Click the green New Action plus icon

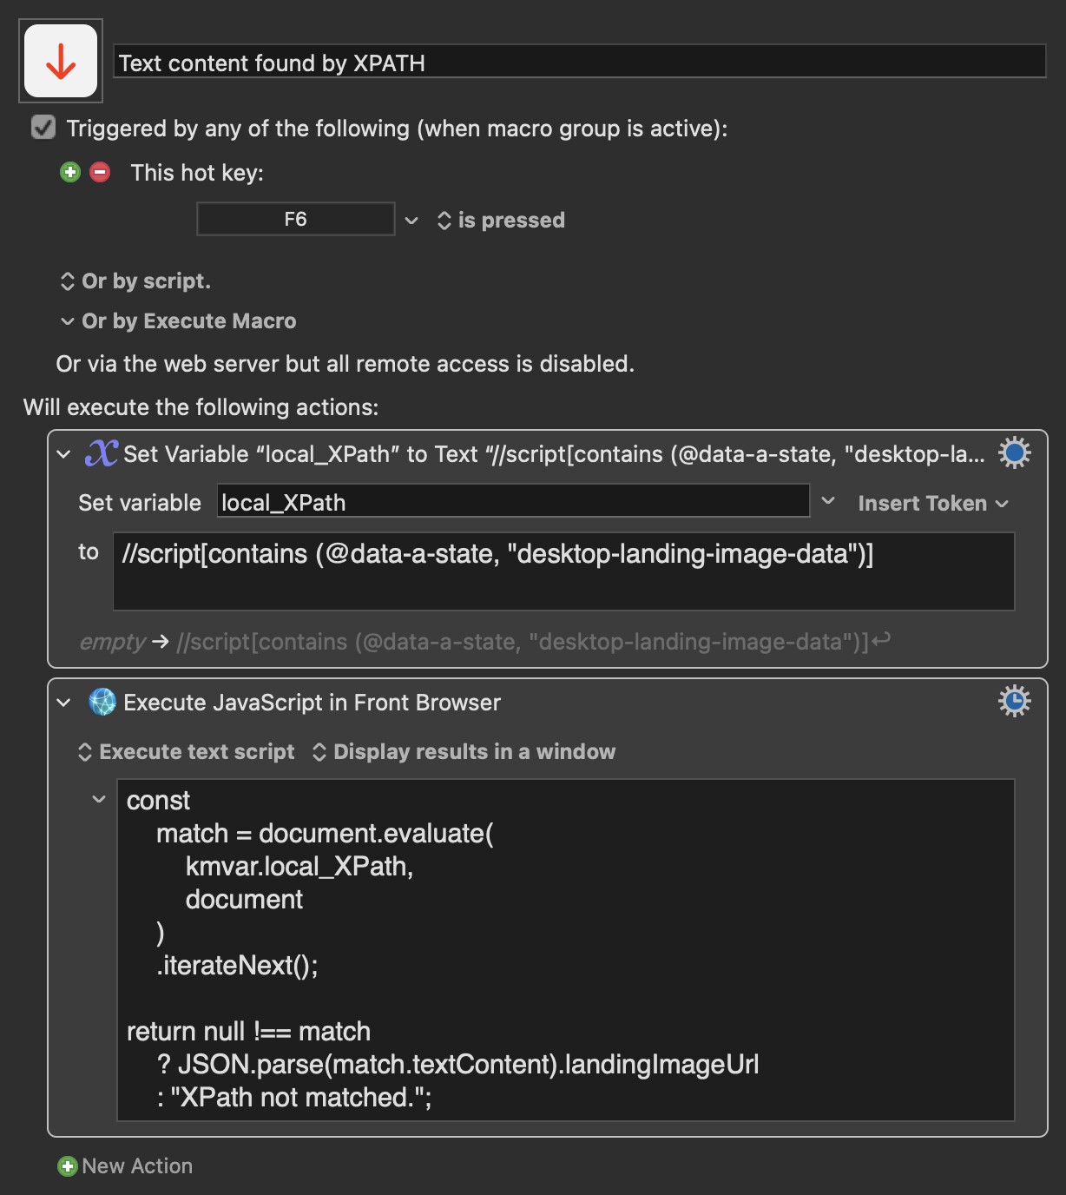point(68,1166)
